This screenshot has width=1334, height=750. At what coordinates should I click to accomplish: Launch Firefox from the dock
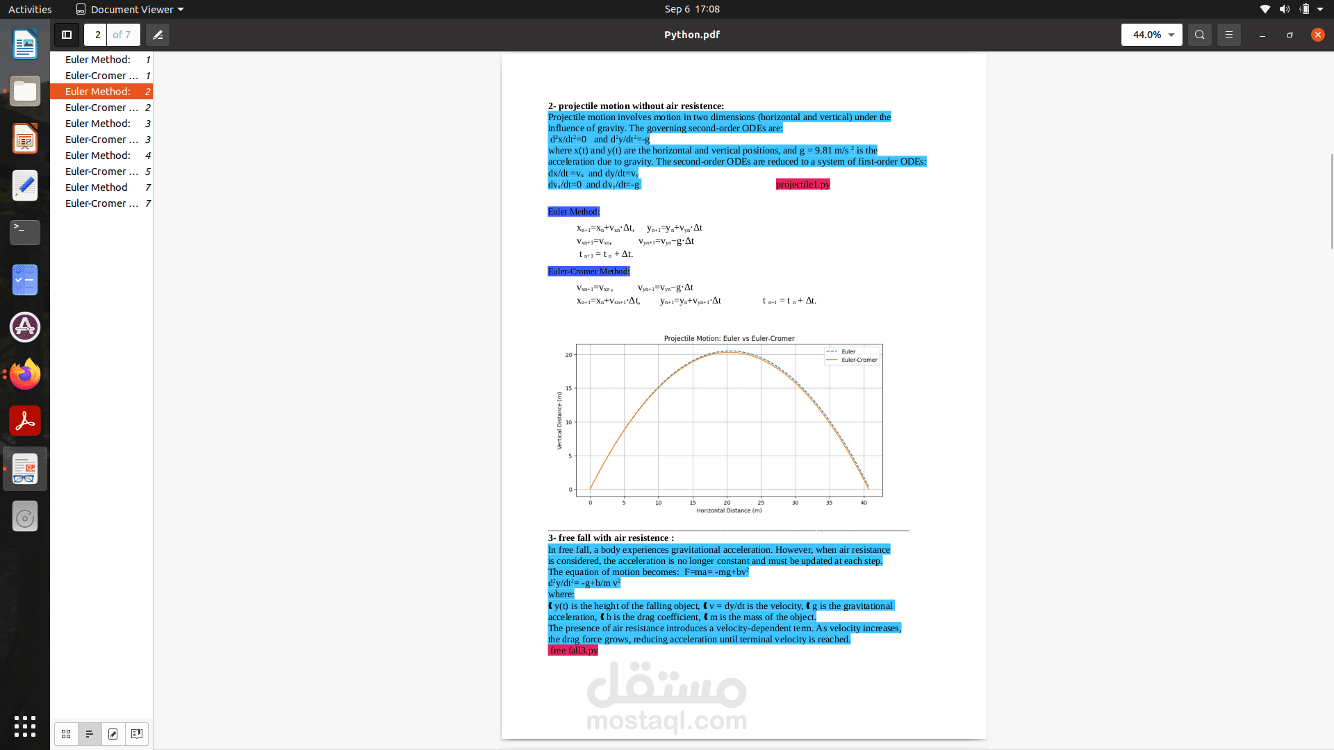click(25, 374)
